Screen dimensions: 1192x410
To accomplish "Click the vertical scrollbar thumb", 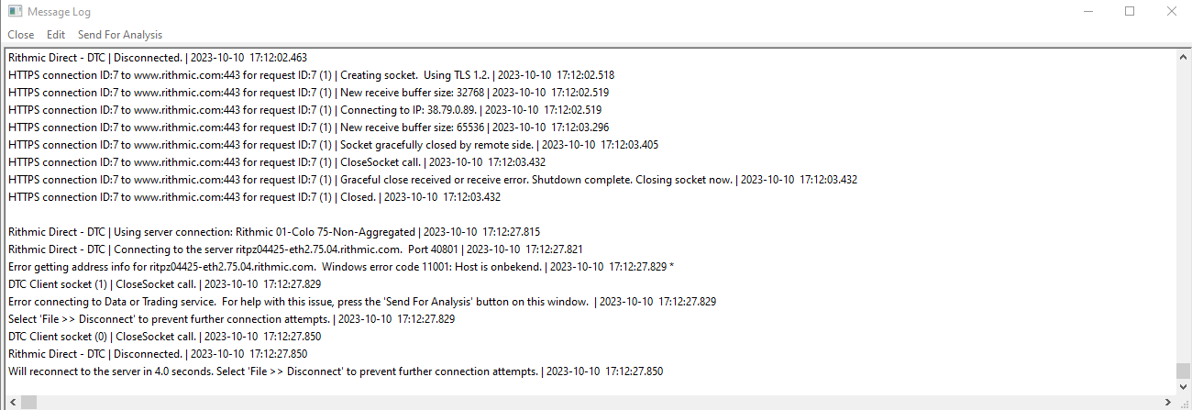I will (1183, 371).
